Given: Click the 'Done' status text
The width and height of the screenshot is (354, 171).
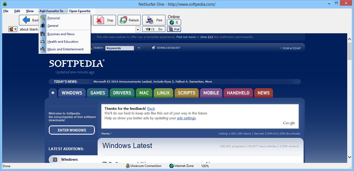Looking at the screenshot, I should [7, 166].
